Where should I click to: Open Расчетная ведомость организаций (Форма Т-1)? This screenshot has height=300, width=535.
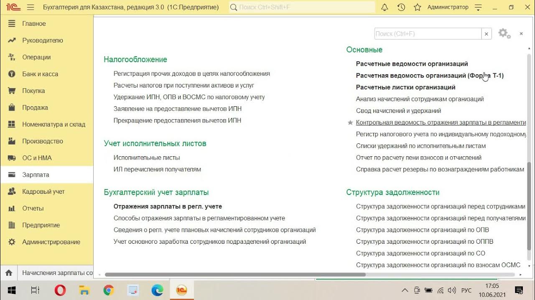430,75
